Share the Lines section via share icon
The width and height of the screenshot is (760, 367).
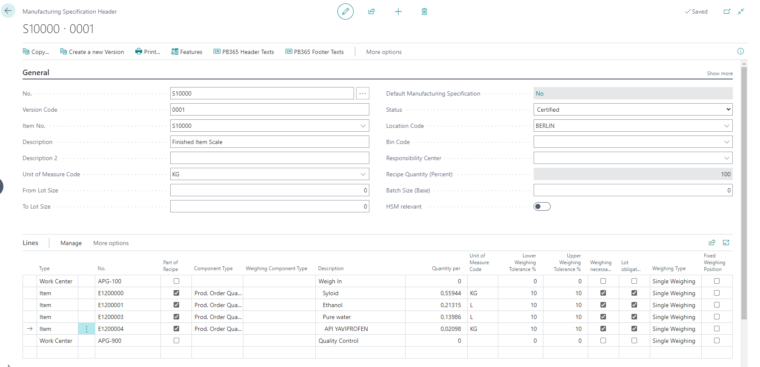[712, 243]
